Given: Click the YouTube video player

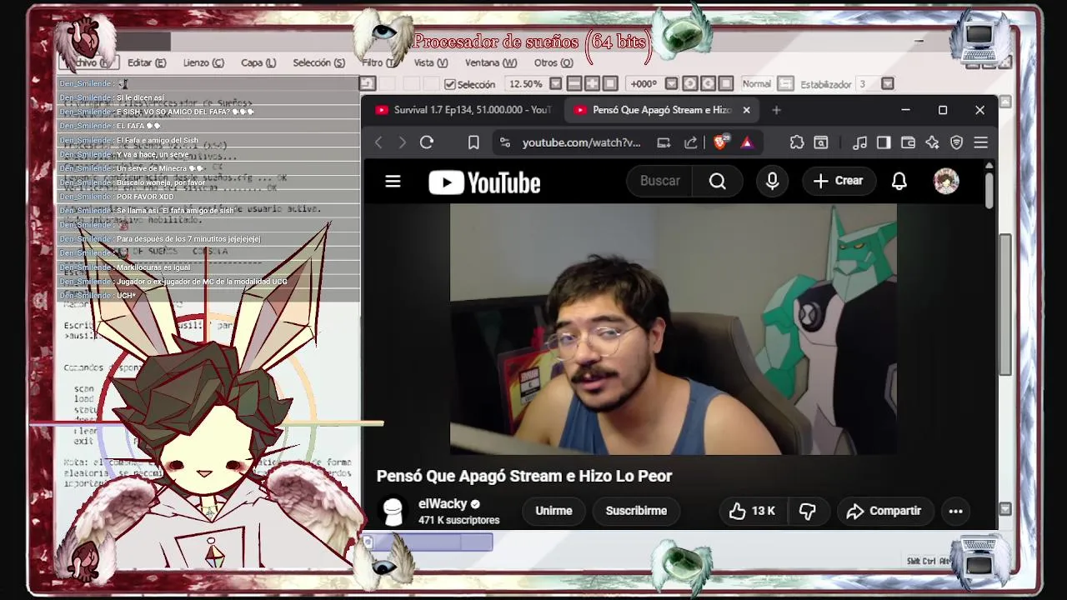Looking at the screenshot, I should pyautogui.click(x=674, y=329).
